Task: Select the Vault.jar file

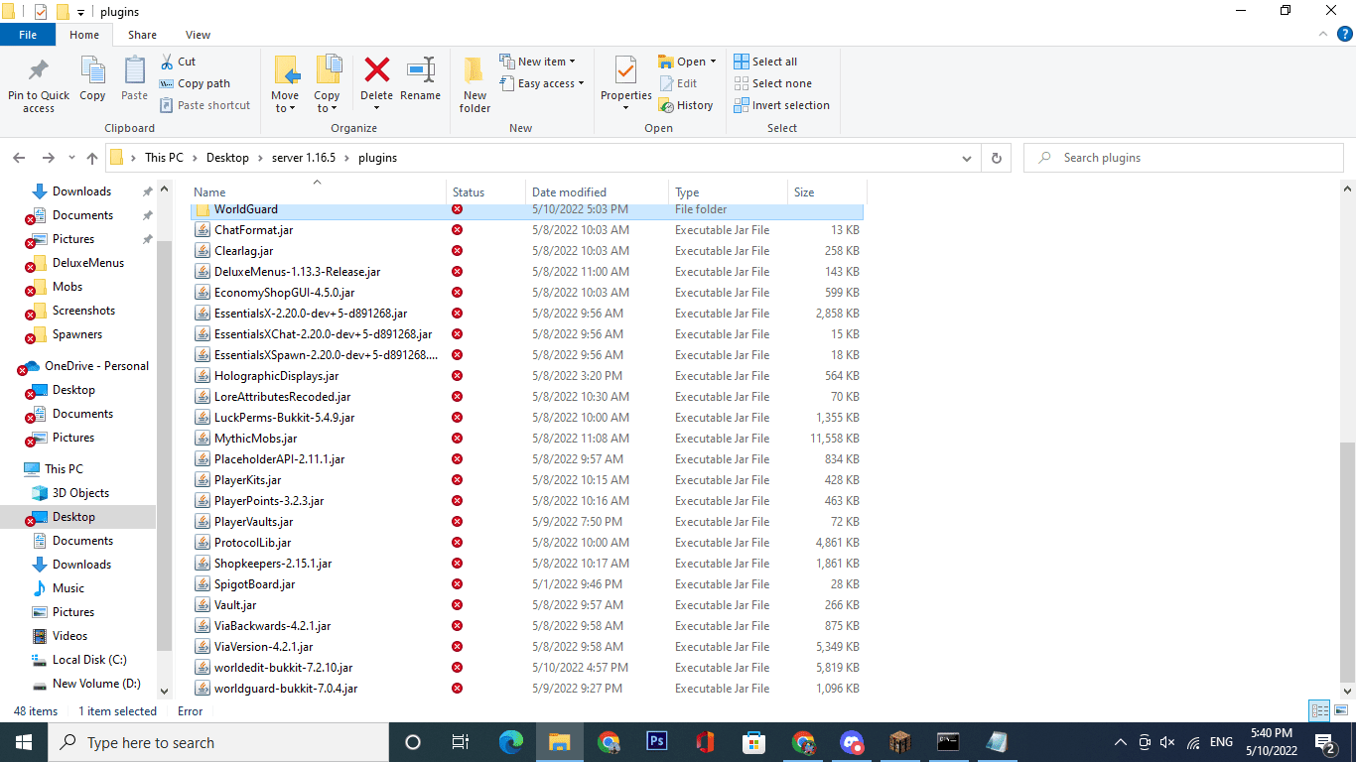Action: 526,605
